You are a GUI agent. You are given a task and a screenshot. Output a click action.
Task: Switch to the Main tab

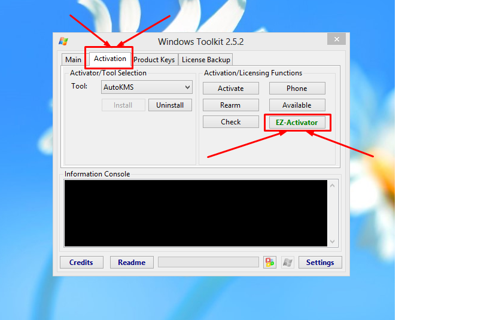(73, 60)
